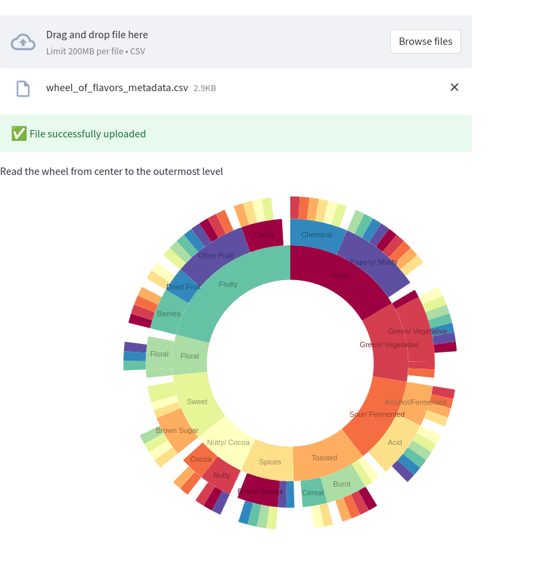Remove the uploaded file using the X
The height and width of the screenshot is (571, 543).
(455, 87)
